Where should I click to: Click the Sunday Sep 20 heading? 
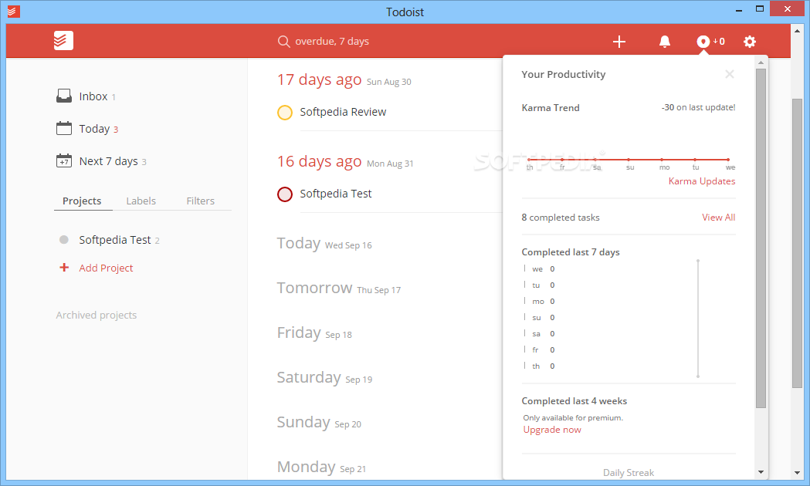(319, 423)
